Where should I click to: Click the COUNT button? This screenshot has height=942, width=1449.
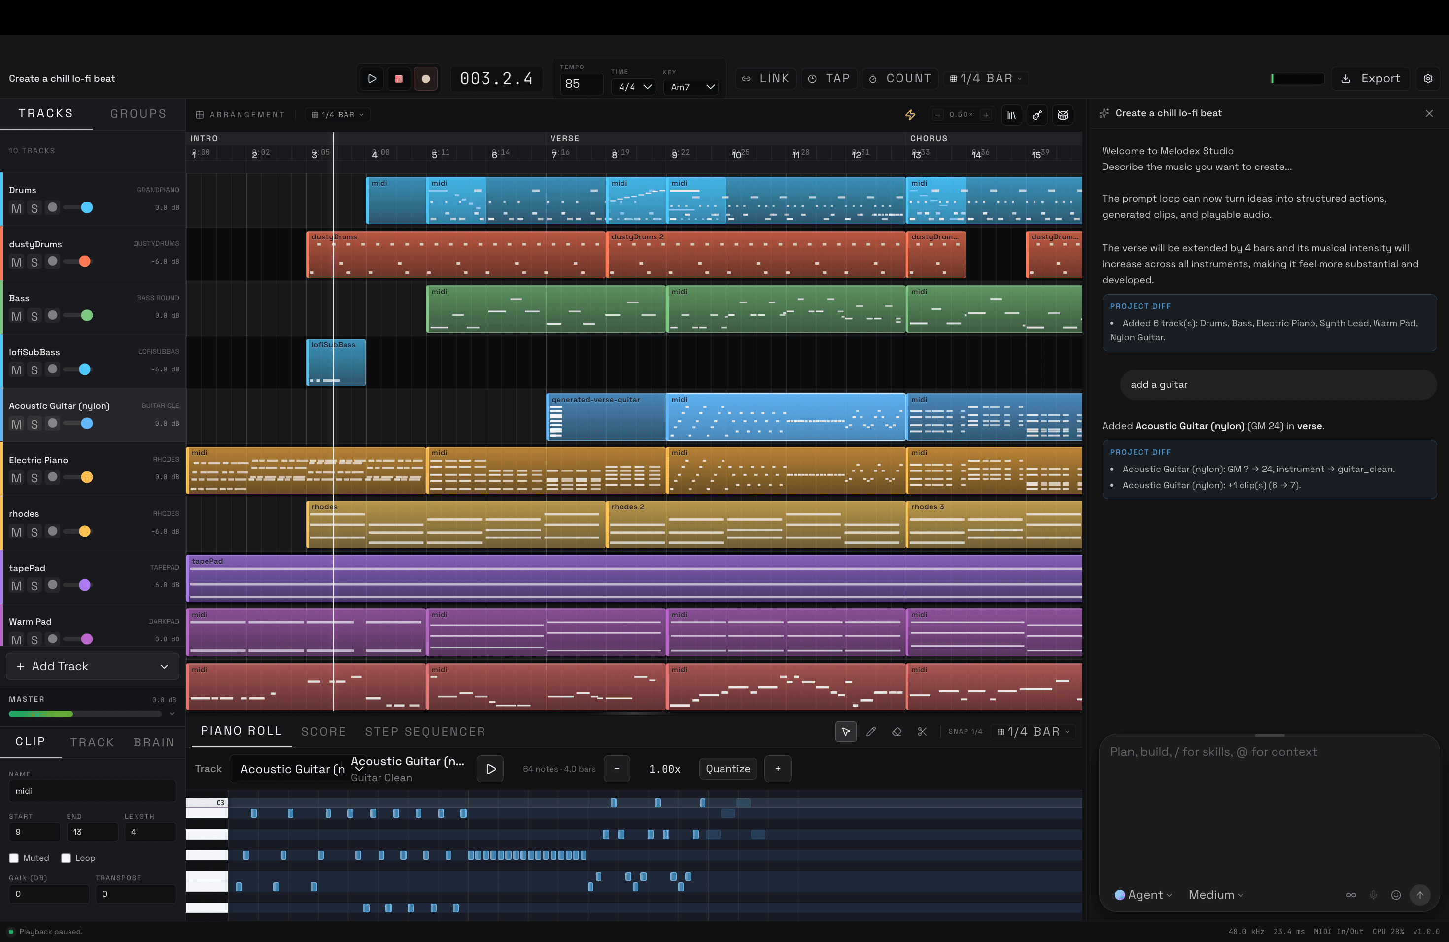click(900, 78)
